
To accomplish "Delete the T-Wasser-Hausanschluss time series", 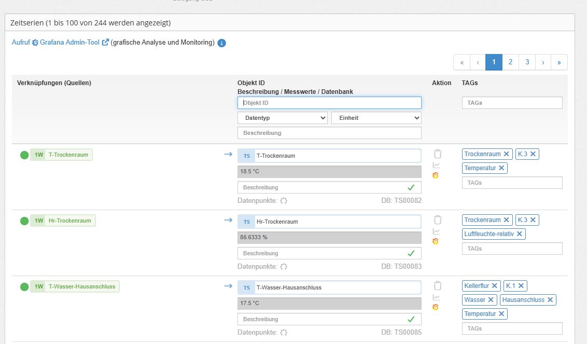I will 438,286.
